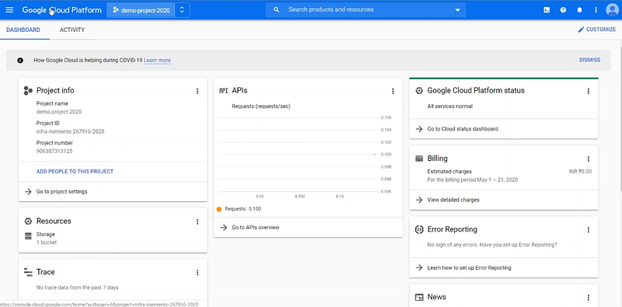The width and height of the screenshot is (622, 307).
Task: Open the top bar three-dot settings menu
Action: (596, 10)
